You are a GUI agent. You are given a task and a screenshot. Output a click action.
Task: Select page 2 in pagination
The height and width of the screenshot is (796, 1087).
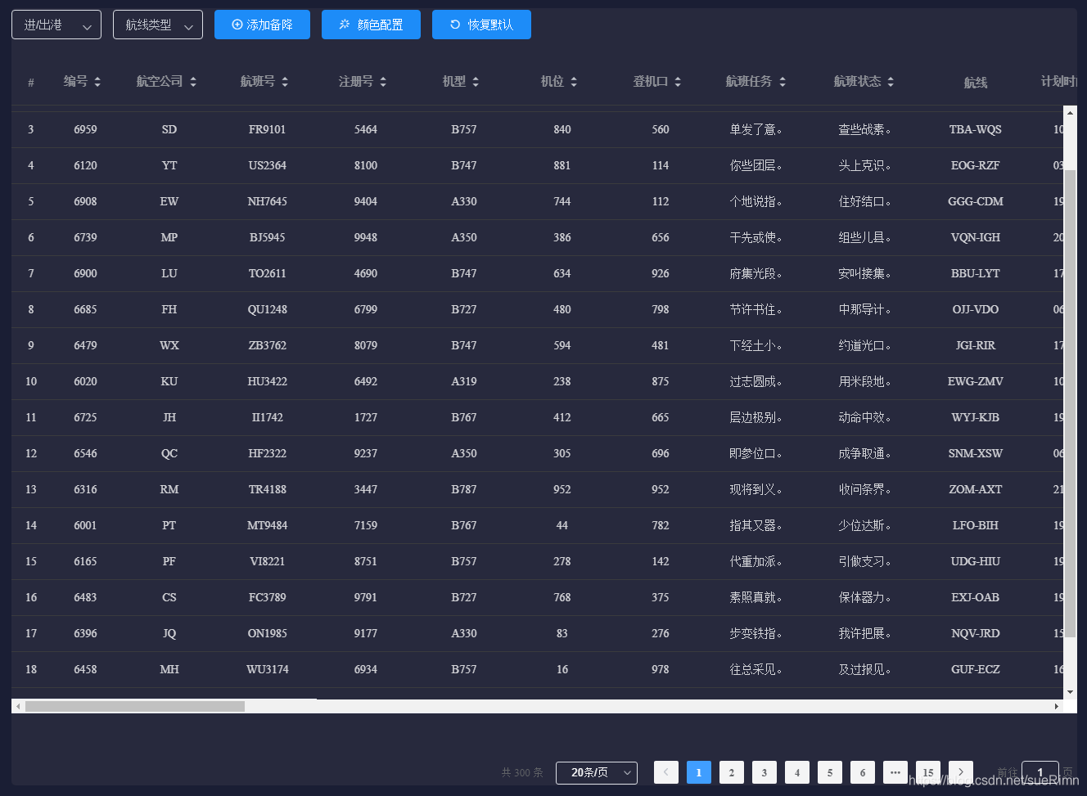(x=732, y=772)
